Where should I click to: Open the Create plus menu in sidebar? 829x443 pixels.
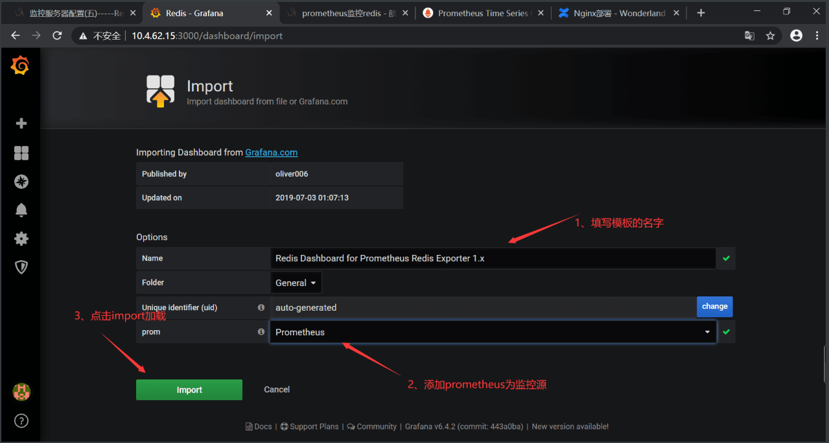(21, 123)
